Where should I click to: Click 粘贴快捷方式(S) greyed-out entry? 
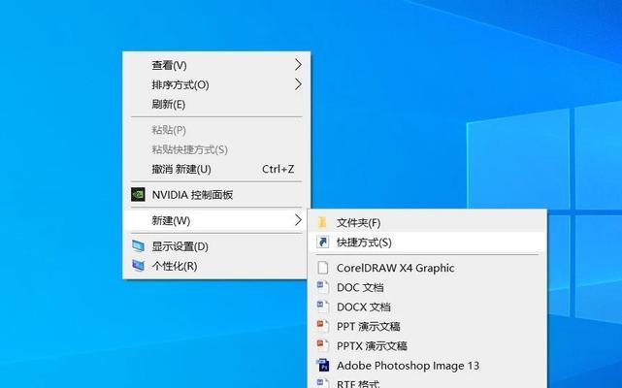216,149
